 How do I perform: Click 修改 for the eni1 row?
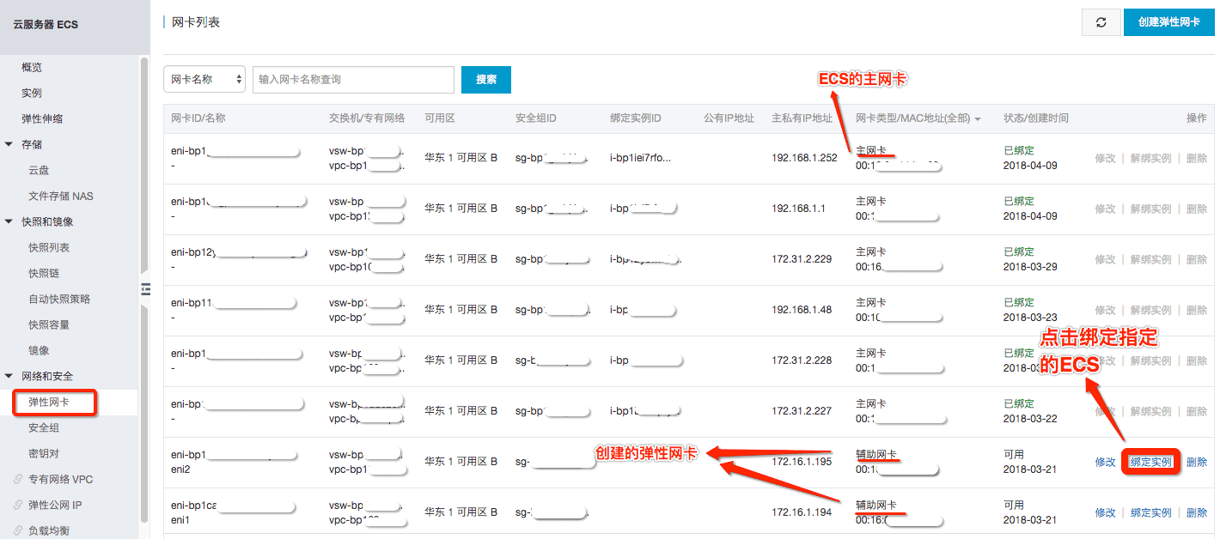click(x=1106, y=512)
